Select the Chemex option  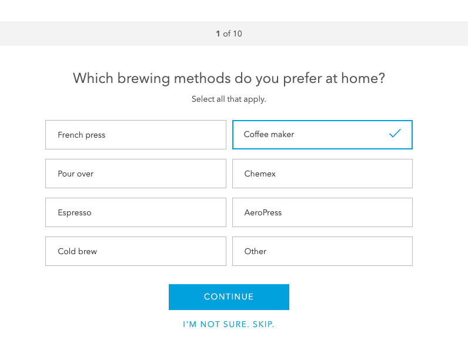322,174
